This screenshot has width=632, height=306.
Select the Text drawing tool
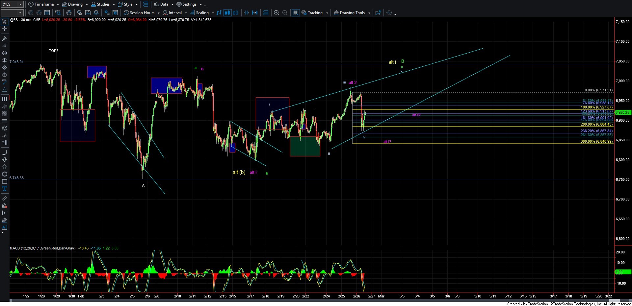coord(5,189)
